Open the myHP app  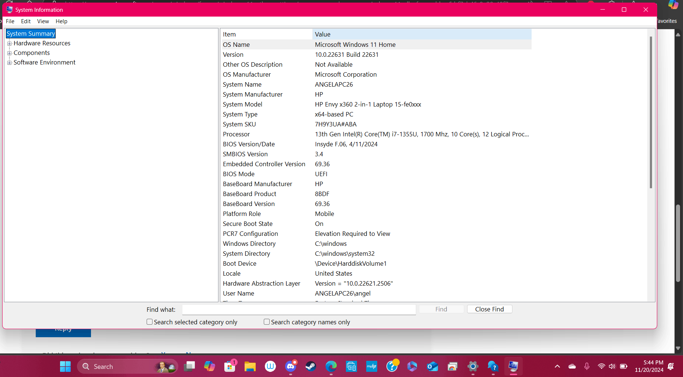371,366
